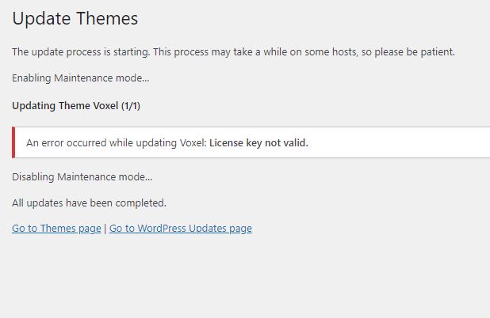The height and width of the screenshot is (318, 490).
Task: Click the pipe separator between the two links
Action: coord(105,229)
